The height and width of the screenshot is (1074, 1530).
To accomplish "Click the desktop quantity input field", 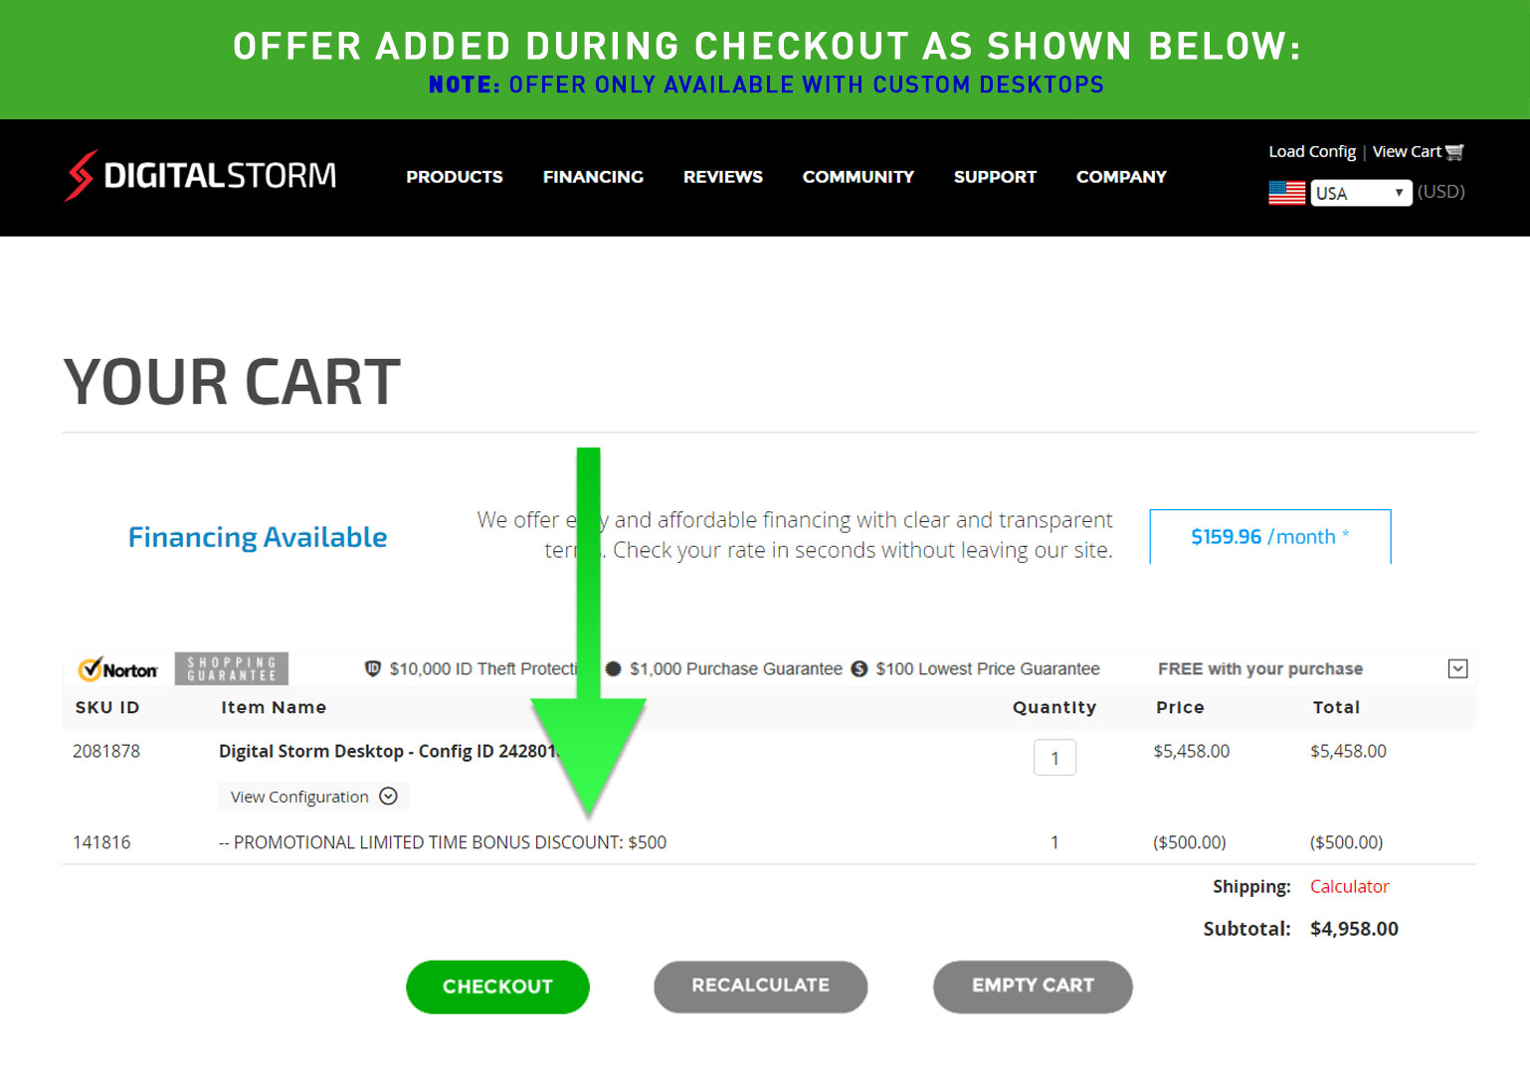I will [x=1054, y=758].
